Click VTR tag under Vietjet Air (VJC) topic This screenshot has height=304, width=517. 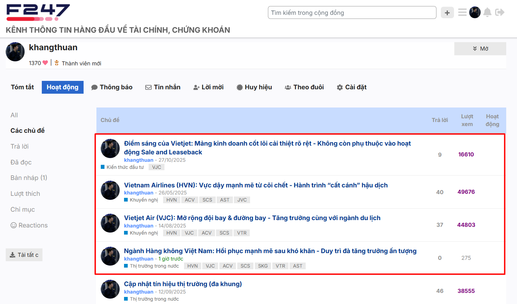242,233
